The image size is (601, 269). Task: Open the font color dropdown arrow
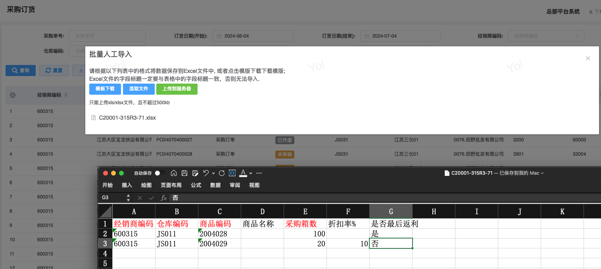(251, 173)
